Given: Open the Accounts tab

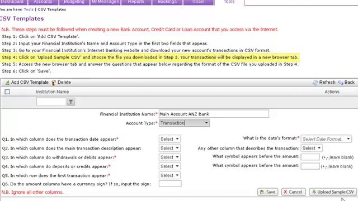Looking at the screenshot, I should click(43, 2).
